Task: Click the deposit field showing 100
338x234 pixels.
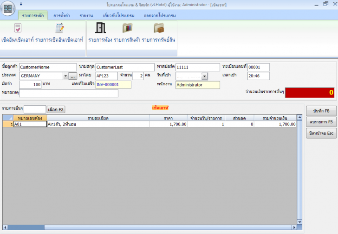Action: 30,84
